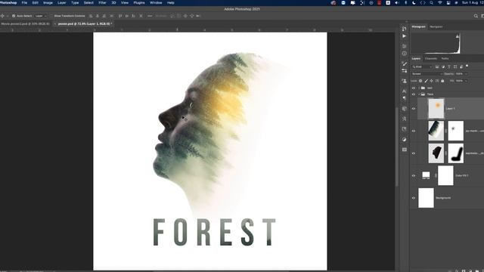Screen dimensions: 484x272
Task: Click the Background layer white thumbnail
Action: pyautogui.click(x=426, y=198)
